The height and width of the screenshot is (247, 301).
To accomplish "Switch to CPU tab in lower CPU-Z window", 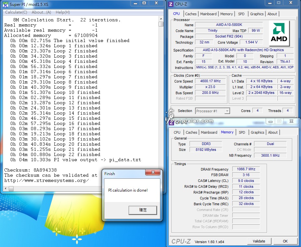I will click(177, 132).
